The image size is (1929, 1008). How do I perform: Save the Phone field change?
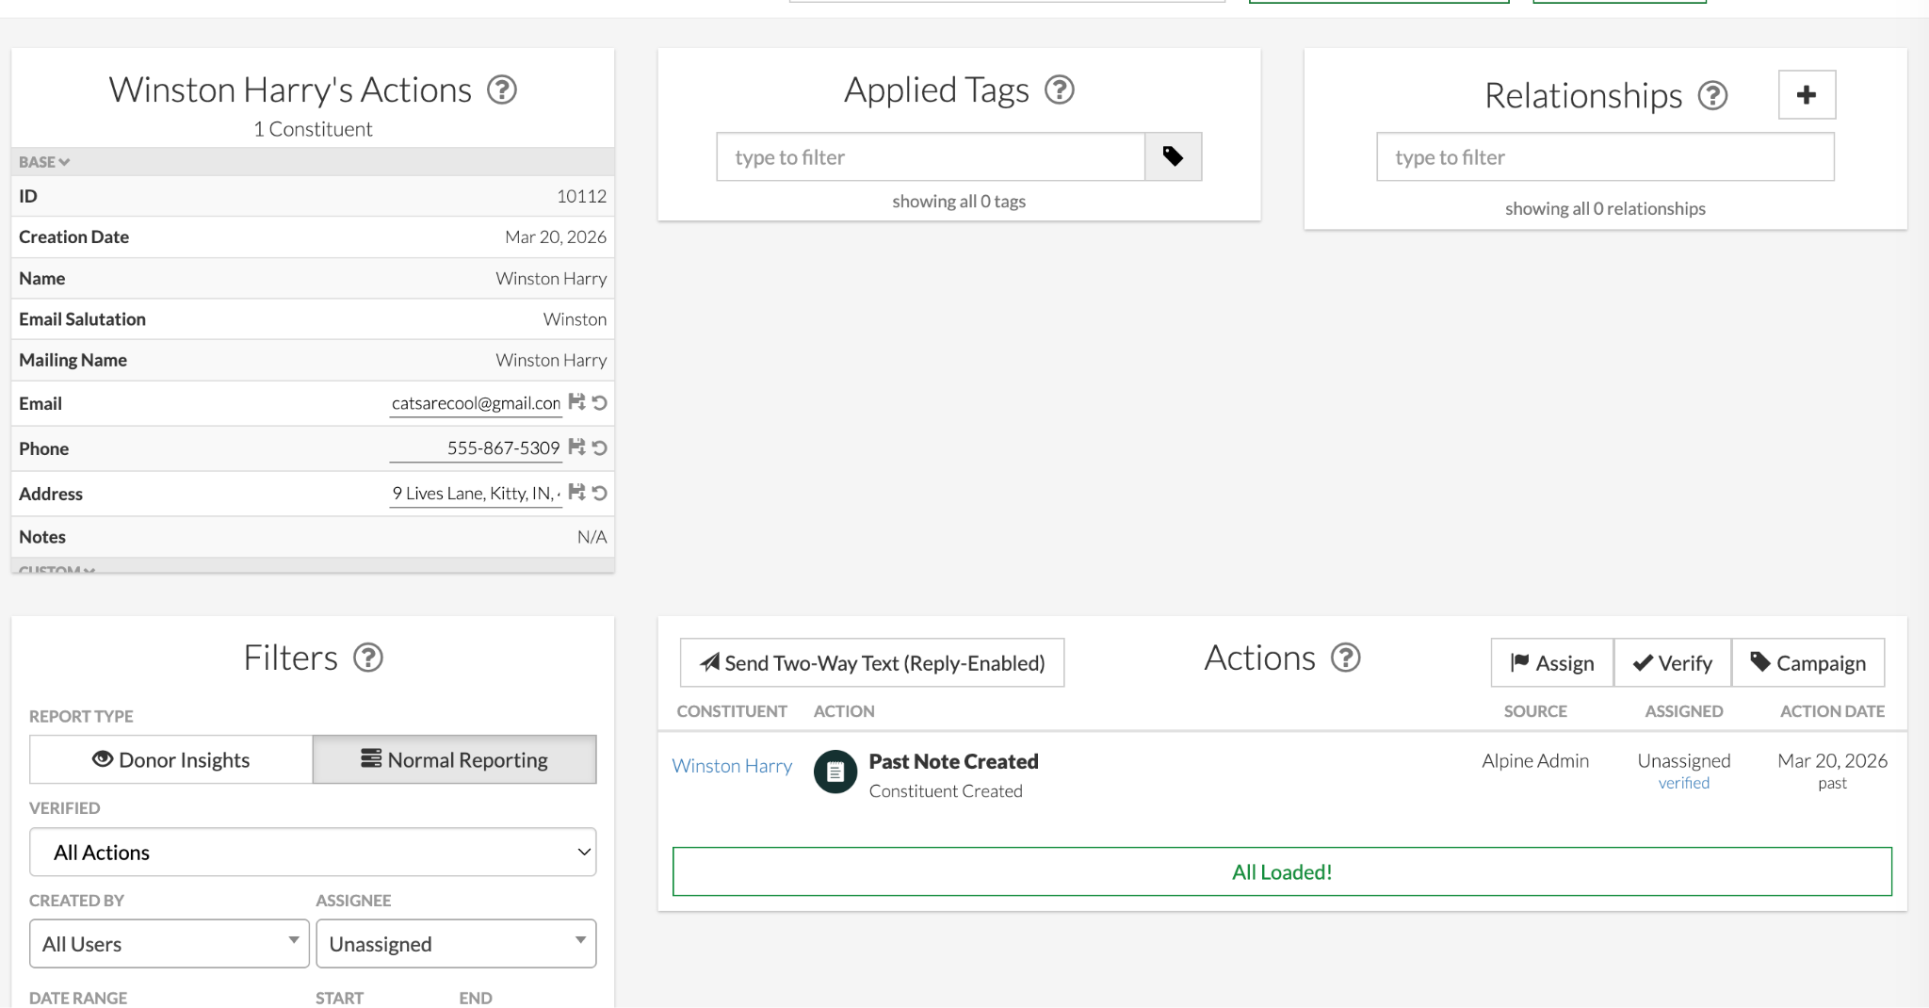click(576, 447)
